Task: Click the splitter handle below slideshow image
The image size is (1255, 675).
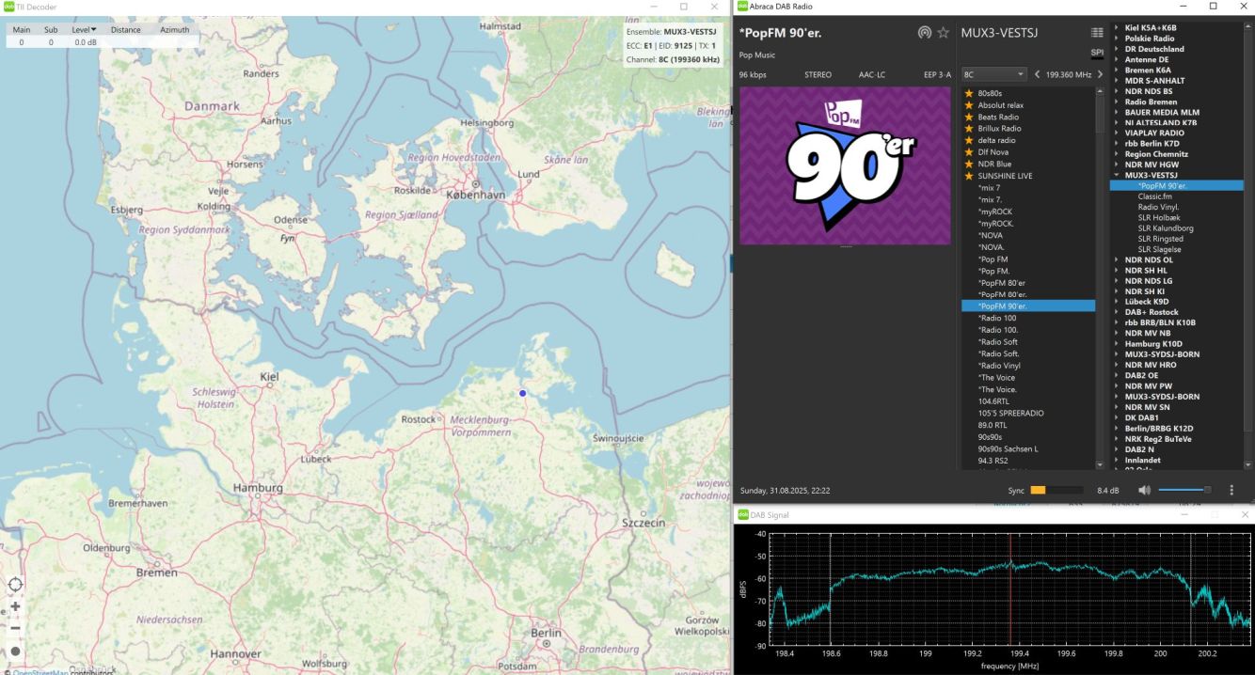Action: (845, 247)
